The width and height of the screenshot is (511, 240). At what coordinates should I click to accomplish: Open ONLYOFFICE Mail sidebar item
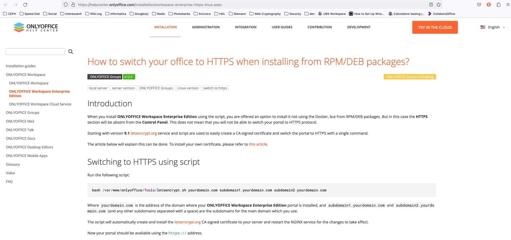point(20,121)
